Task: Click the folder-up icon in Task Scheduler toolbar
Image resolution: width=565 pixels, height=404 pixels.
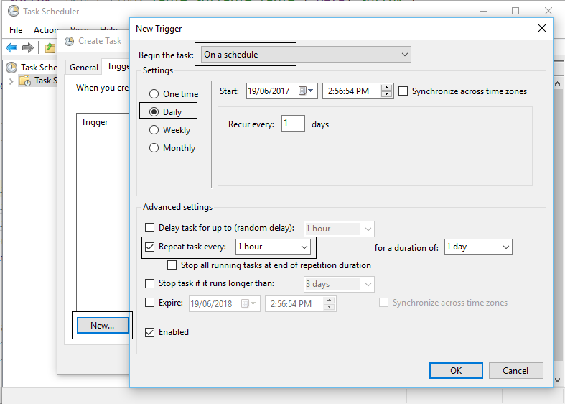Action: 50,47
